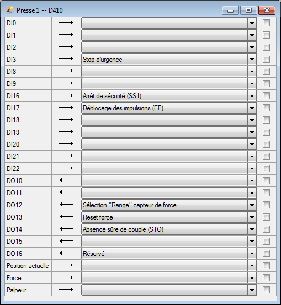Click the DO16 left-pointing arrow
Image resolution: width=281 pixels, height=305 pixels.
(x=66, y=253)
